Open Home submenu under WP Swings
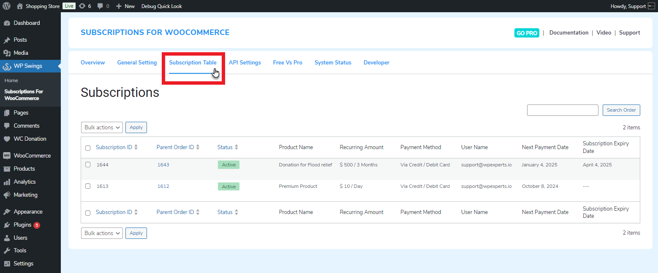The width and height of the screenshot is (658, 273). (x=11, y=80)
